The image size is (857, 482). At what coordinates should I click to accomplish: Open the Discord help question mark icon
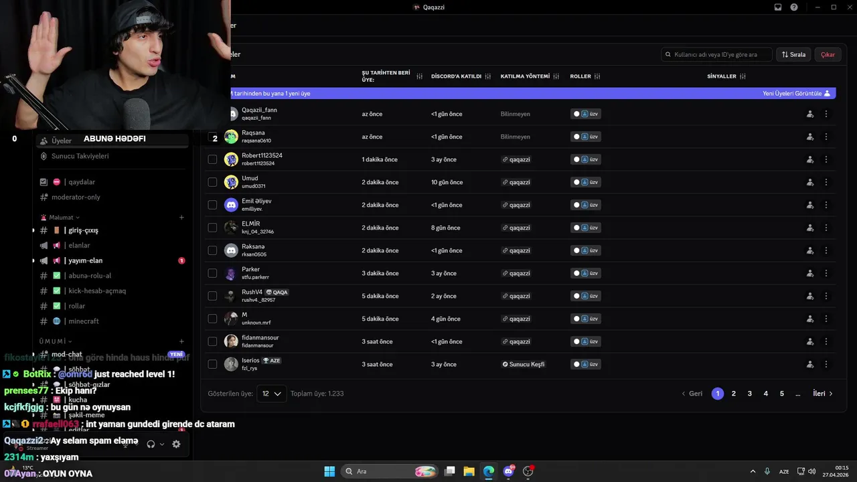pos(794,7)
